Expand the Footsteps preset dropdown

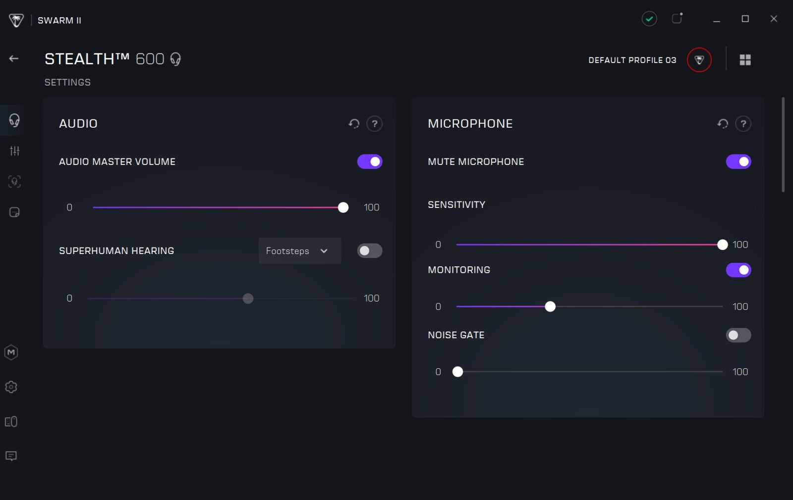[x=299, y=251]
